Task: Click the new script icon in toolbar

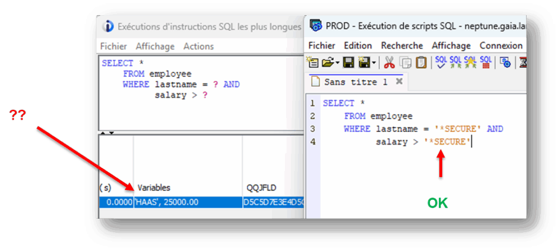Action: coord(312,62)
